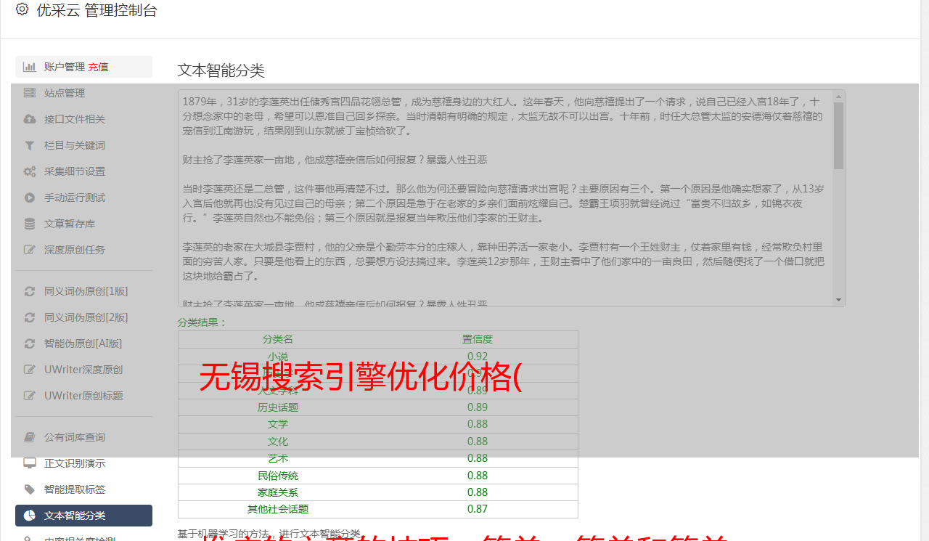Image resolution: width=929 pixels, height=541 pixels.
Task: Click the refresh icon beside 同义词伪原创[2版]
Action: (30, 317)
